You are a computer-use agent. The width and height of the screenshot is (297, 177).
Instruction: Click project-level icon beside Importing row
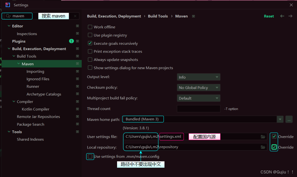[x=77, y=71]
